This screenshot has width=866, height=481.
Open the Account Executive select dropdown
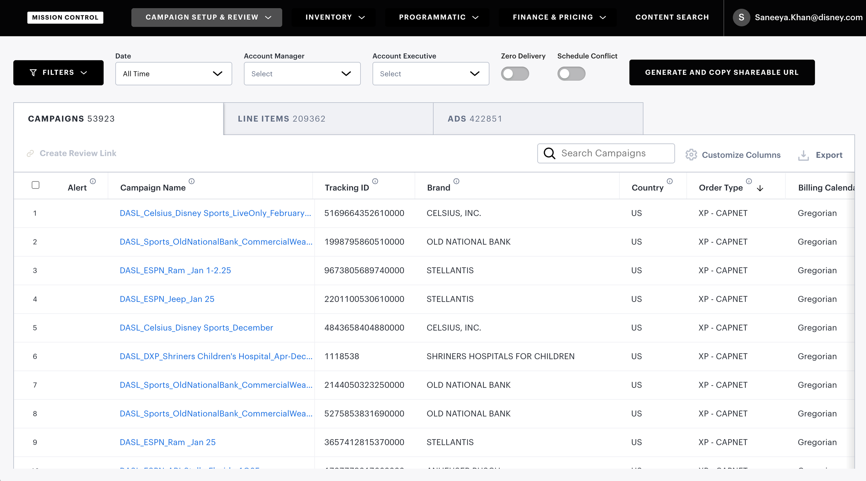431,74
